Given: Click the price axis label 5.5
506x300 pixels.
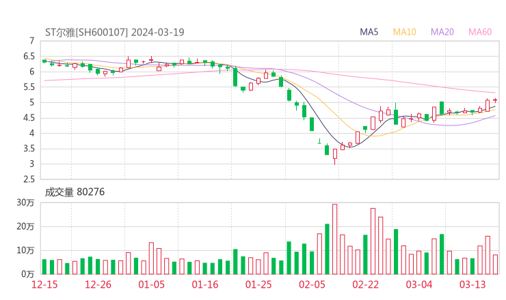Looking at the screenshot, I should (x=29, y=87).
